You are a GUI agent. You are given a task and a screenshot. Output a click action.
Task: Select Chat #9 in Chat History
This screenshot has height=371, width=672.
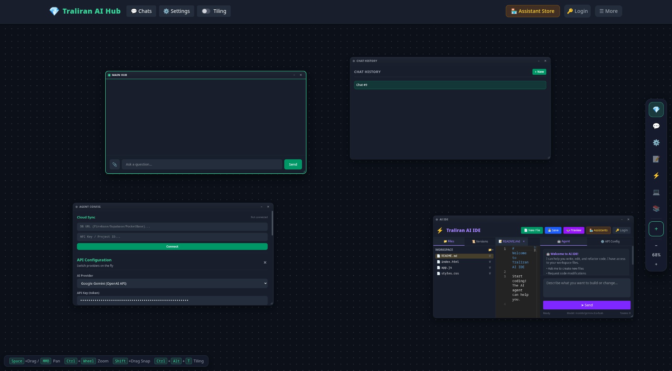(450, 85)
